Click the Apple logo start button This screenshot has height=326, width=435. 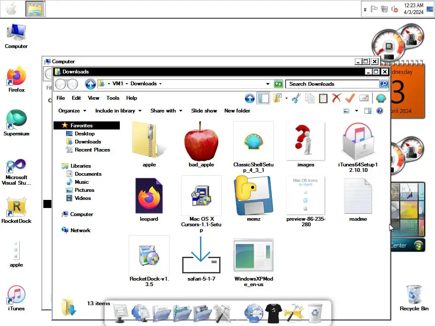click(11, 9)
